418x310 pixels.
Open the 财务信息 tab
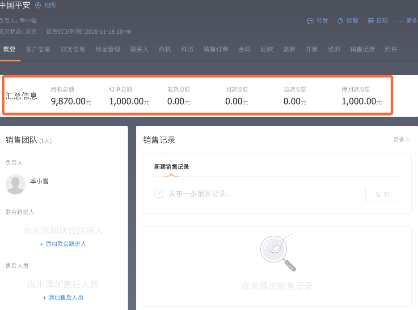[x=73, y=49]
